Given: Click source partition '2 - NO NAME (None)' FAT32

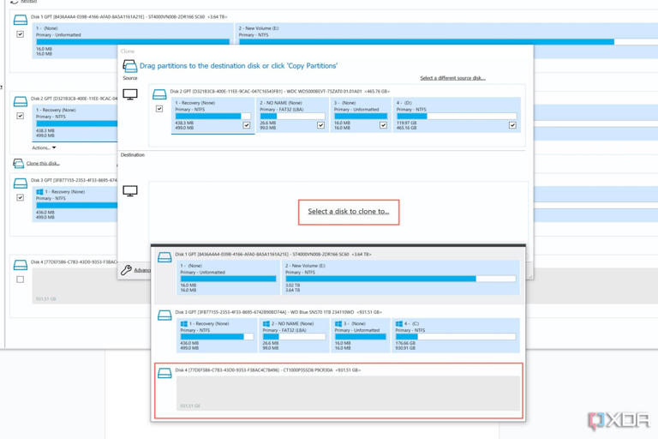Looking at the screenshot, I should coord(292,115).
